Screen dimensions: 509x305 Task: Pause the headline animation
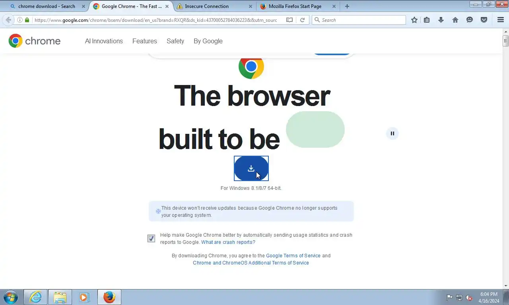[392, 133]
